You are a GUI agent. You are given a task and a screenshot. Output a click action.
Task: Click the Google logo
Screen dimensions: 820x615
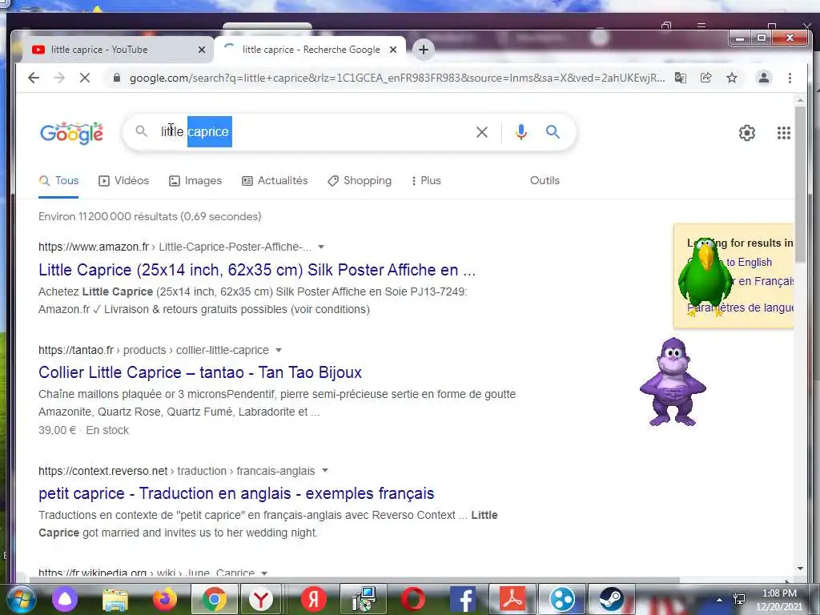coord(71,133)
